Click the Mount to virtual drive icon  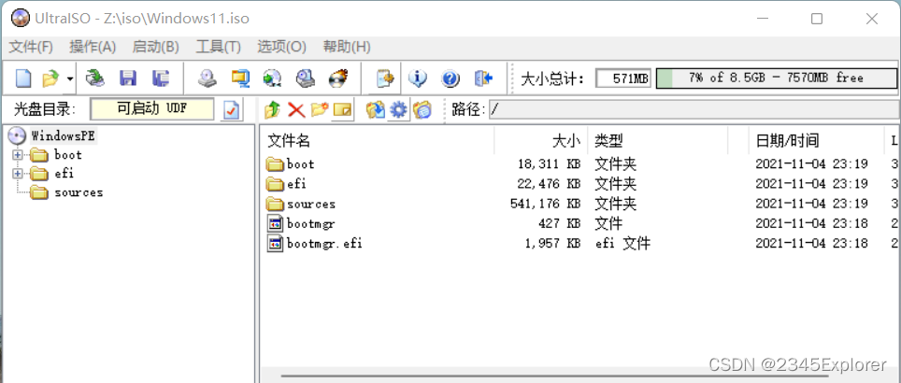pyautogui.click(x=305, y=78)
